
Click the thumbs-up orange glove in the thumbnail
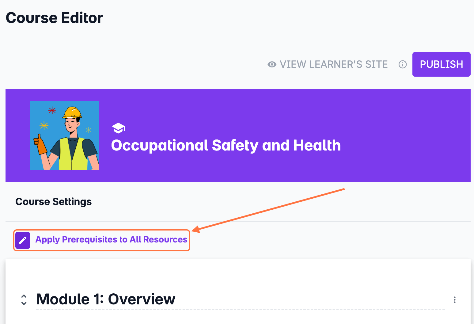coord(40,146)
